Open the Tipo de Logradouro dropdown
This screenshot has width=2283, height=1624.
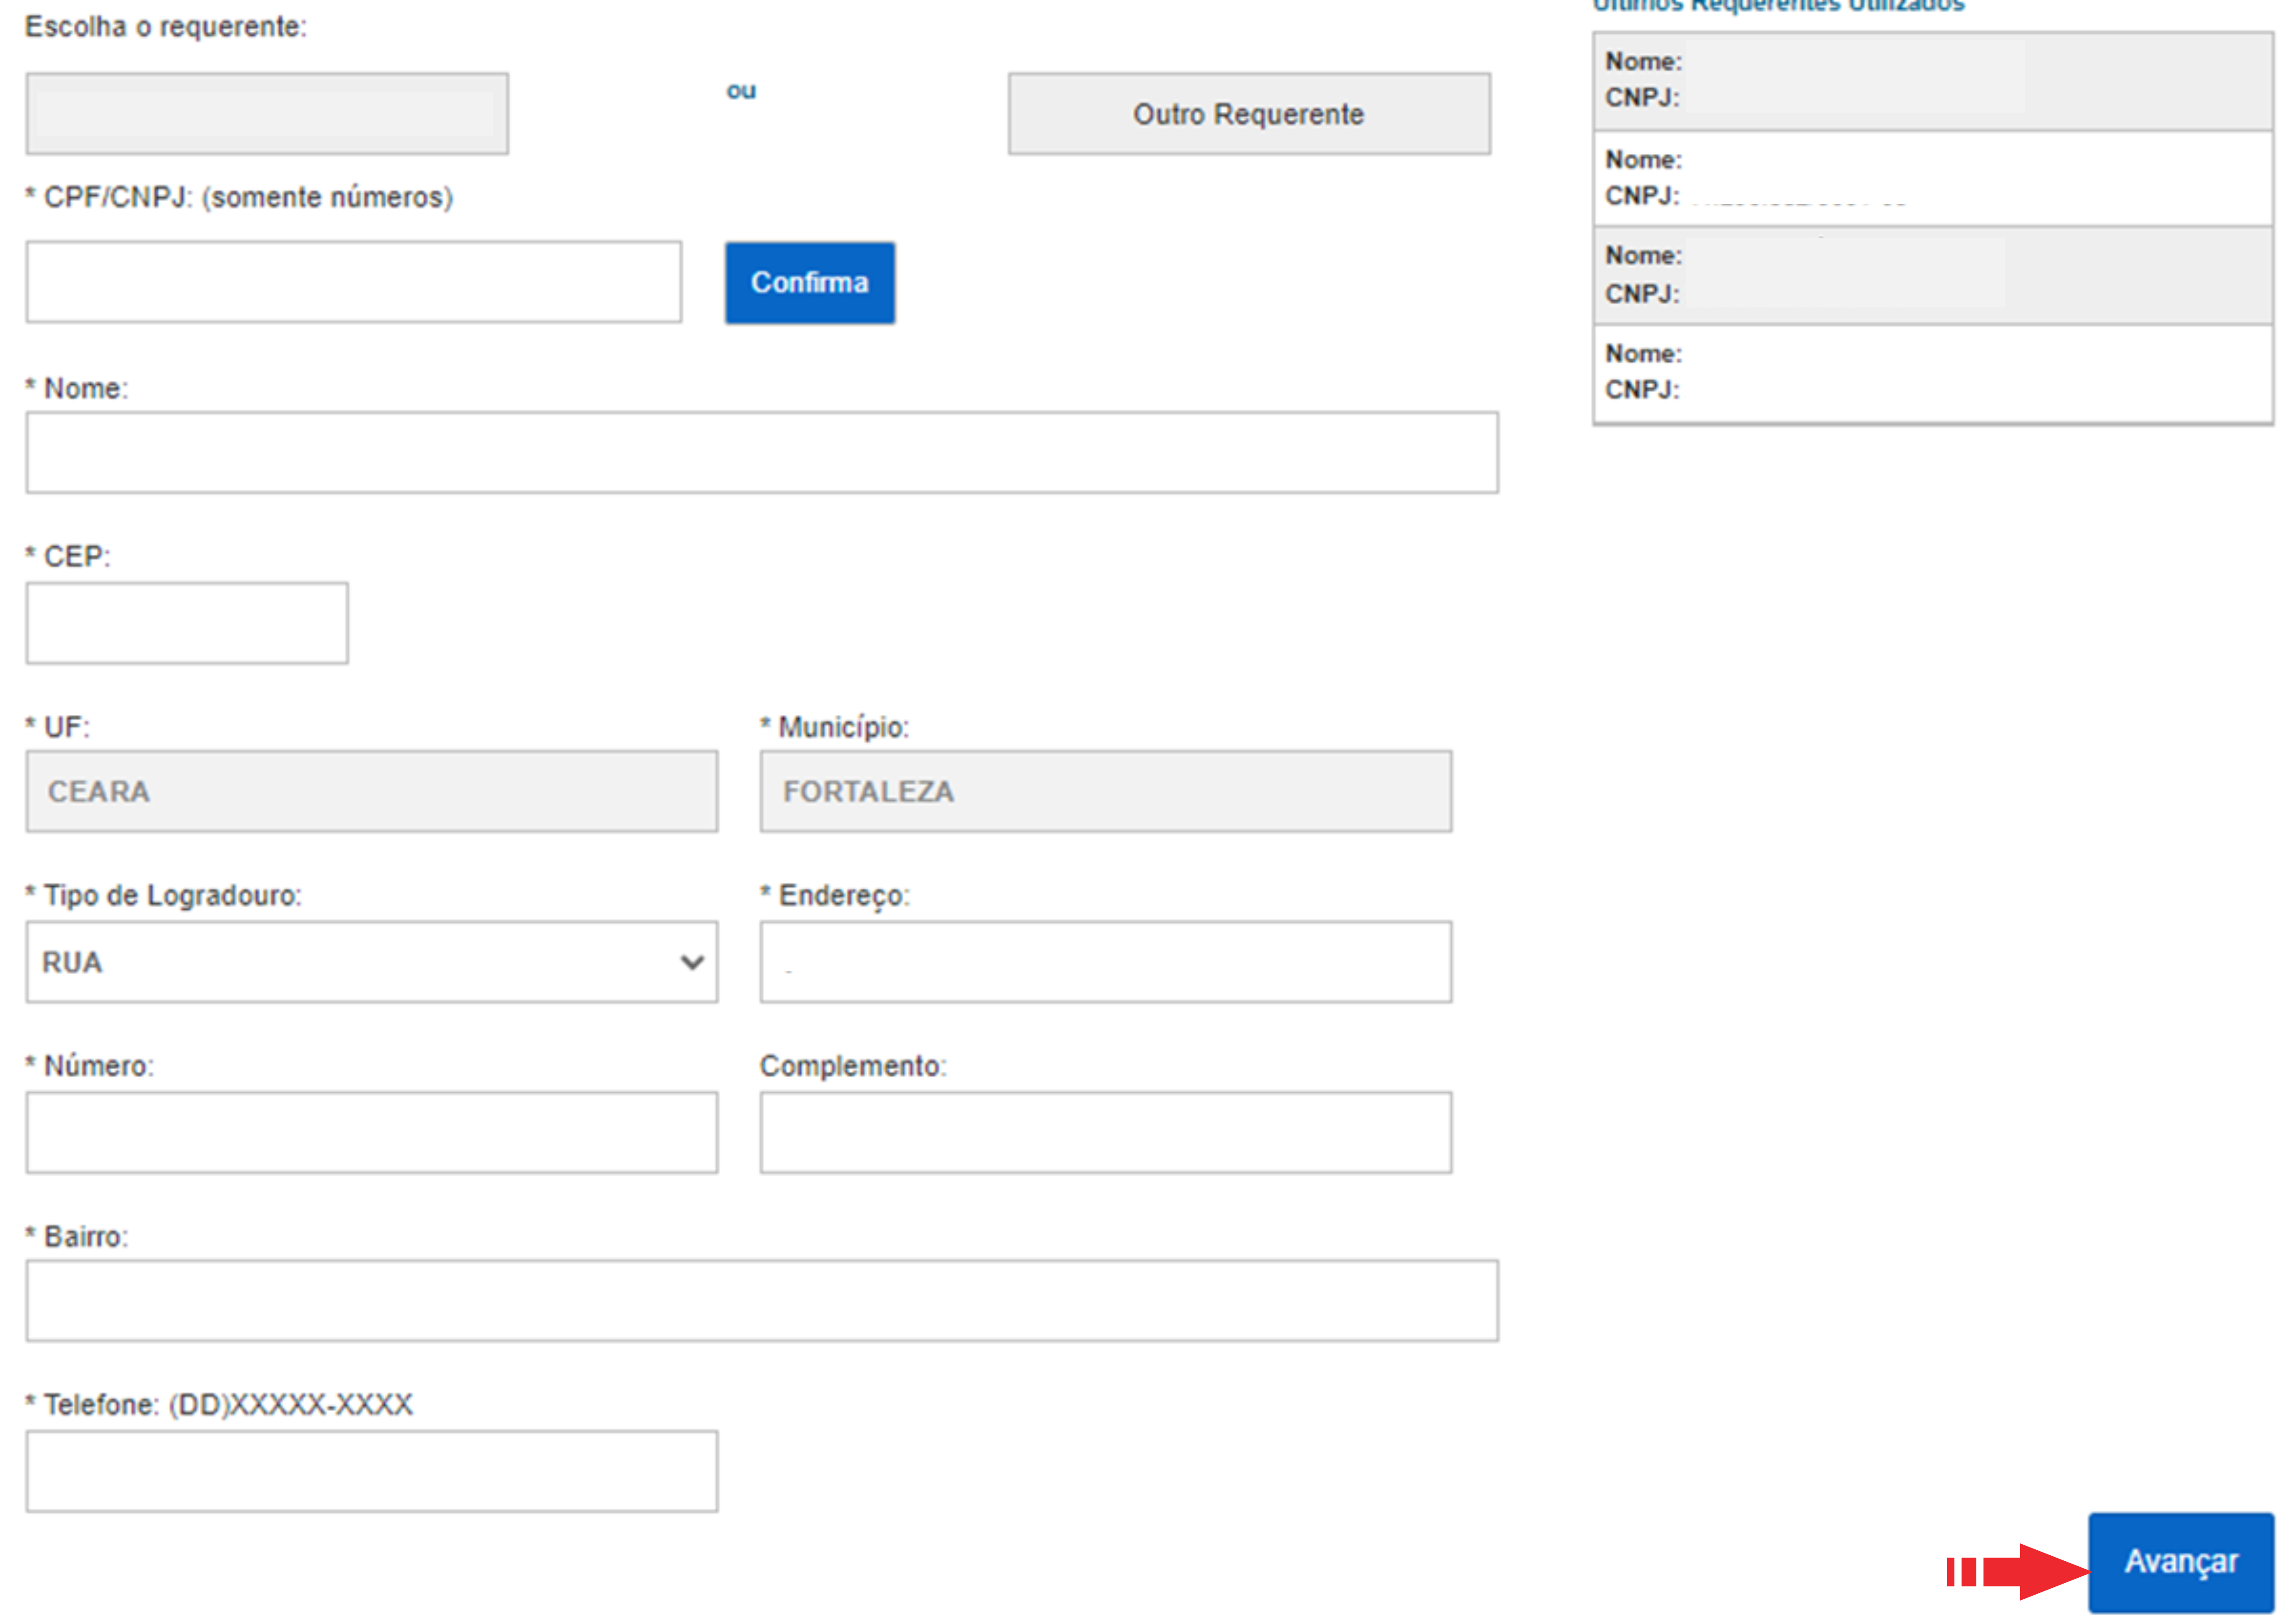tap(371, 962)
